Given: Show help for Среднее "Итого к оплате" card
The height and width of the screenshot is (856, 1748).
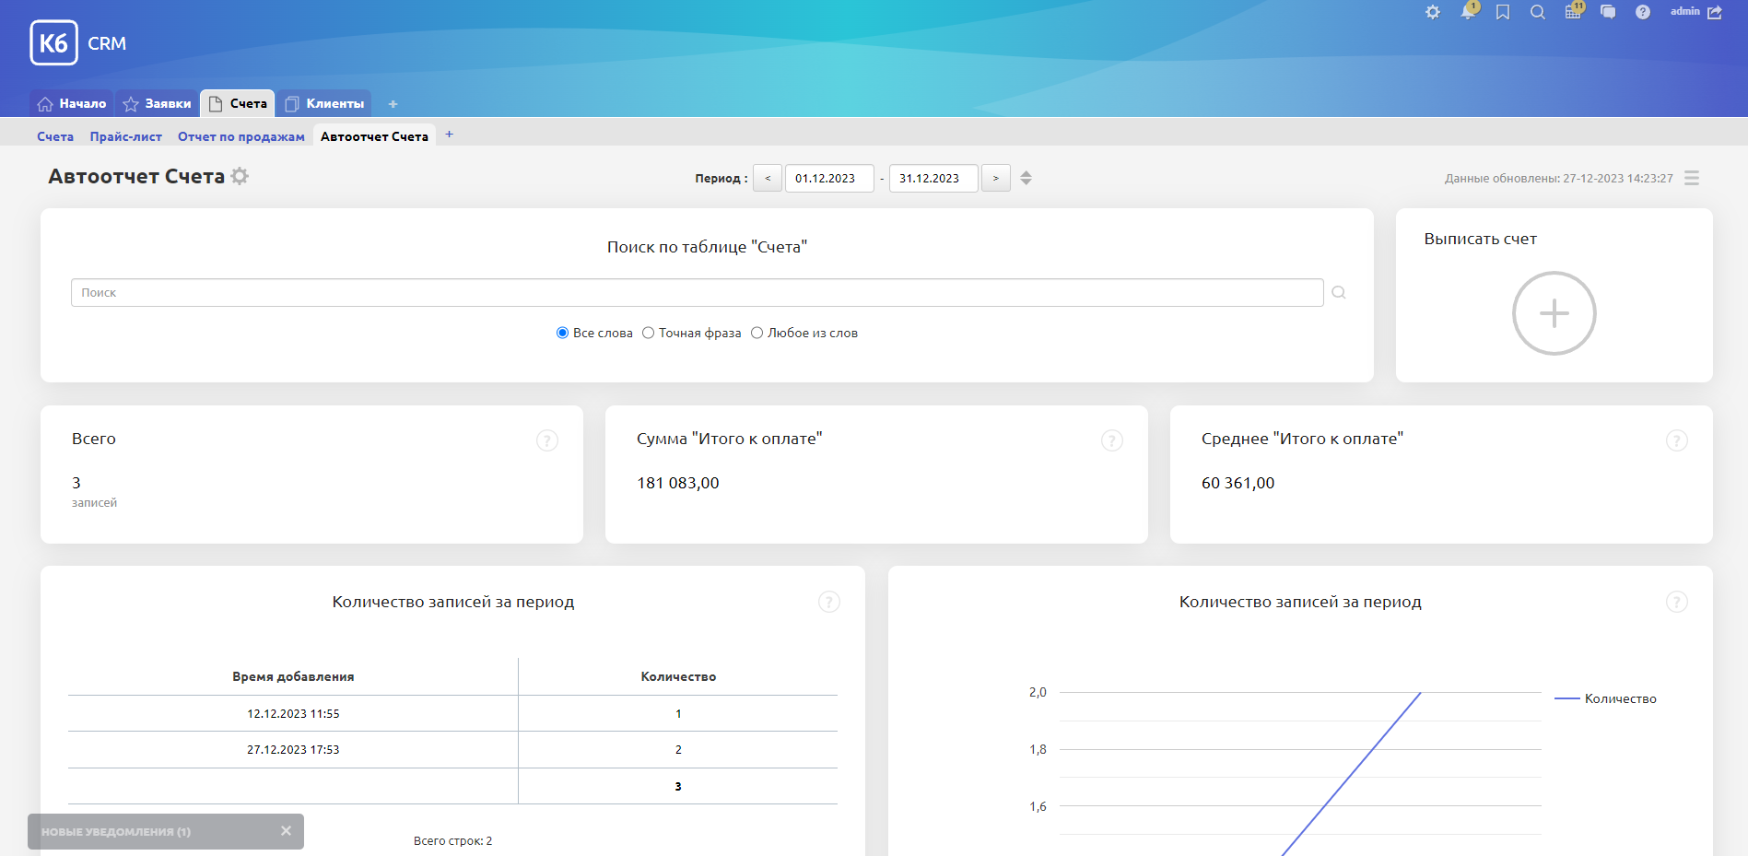Looking at the screenshot, I should pyautogui.click(x=1677, y=440).
